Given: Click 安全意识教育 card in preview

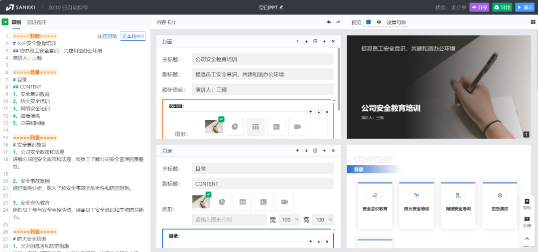Looking at the screenshot, I should click(375, 205).
